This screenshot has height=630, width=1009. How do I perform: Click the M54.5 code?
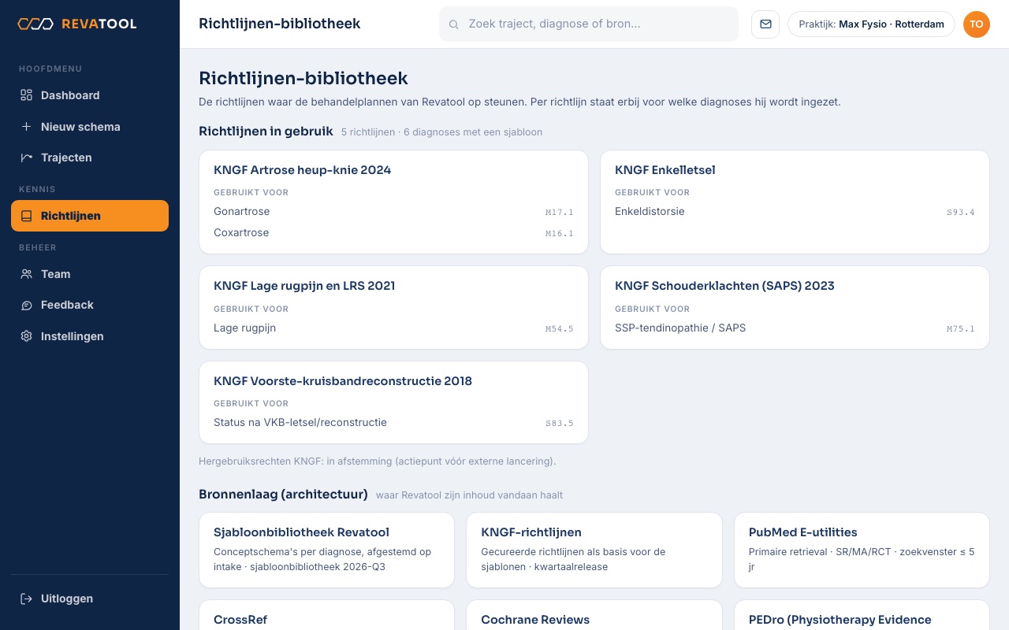tap(560, 329)
